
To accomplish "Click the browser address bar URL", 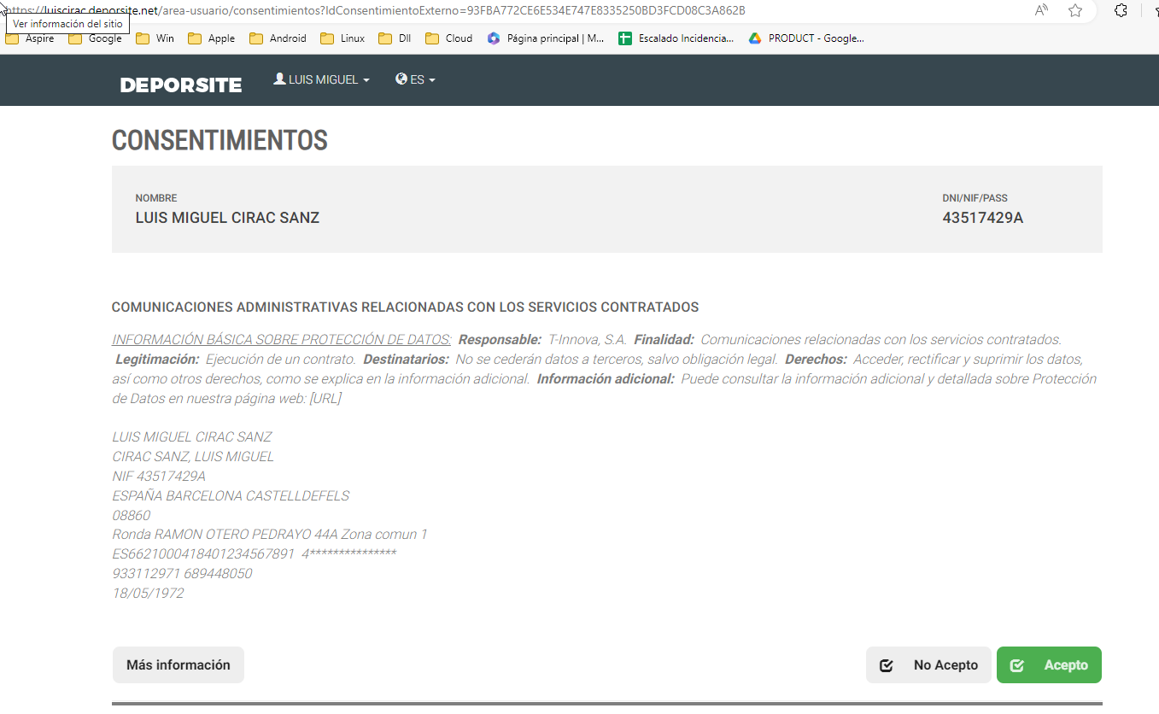I will pos(376,10).
